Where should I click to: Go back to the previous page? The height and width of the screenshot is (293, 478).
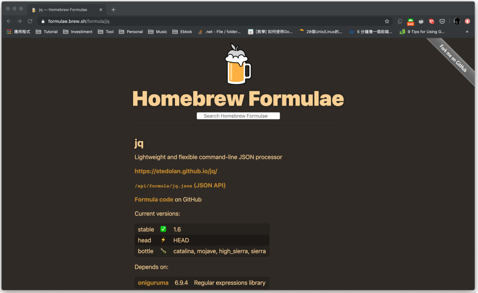coord(9,21)
